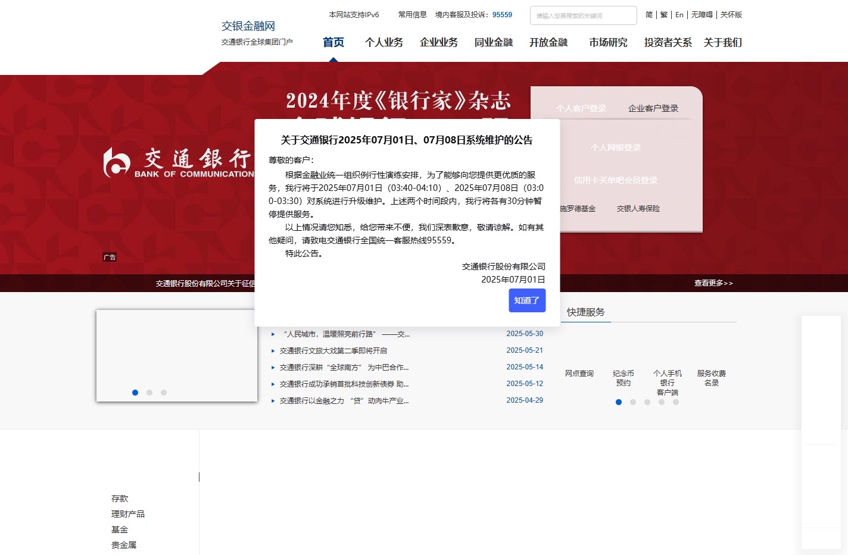Open the 同业金融 navigation menu
The height and width of the screenshot is (555, 848).
click(x=494, y=42)
